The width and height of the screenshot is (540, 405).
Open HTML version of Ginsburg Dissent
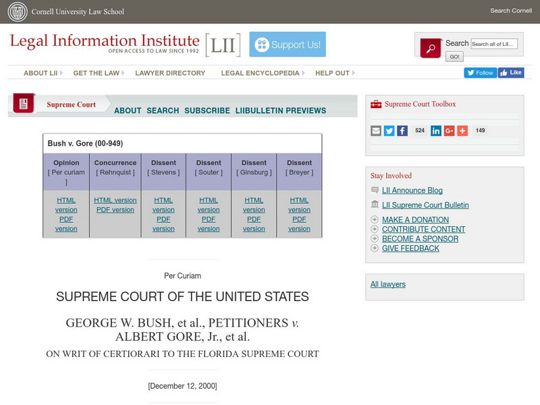pyautogui.click(x=254, y=205)
